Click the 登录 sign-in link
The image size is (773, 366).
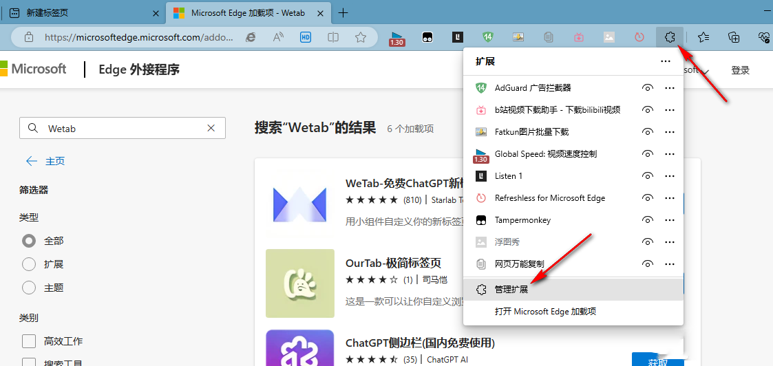pyautogui.click(x=740, y=70)
